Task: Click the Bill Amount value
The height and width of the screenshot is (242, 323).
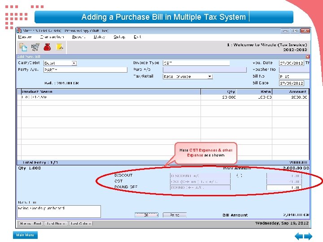Action: (x=296, y=215)
